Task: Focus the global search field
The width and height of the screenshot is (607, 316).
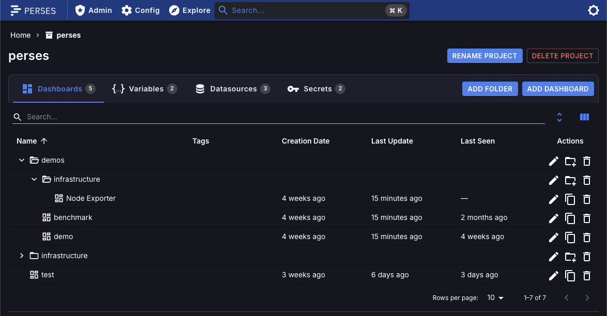Action: pyautogui.click(x=312, y=10)
